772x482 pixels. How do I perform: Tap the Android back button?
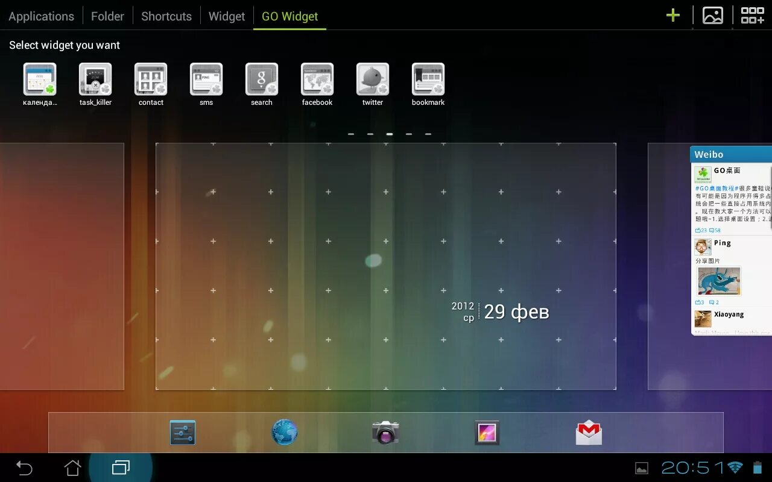[x=24, y=468]
